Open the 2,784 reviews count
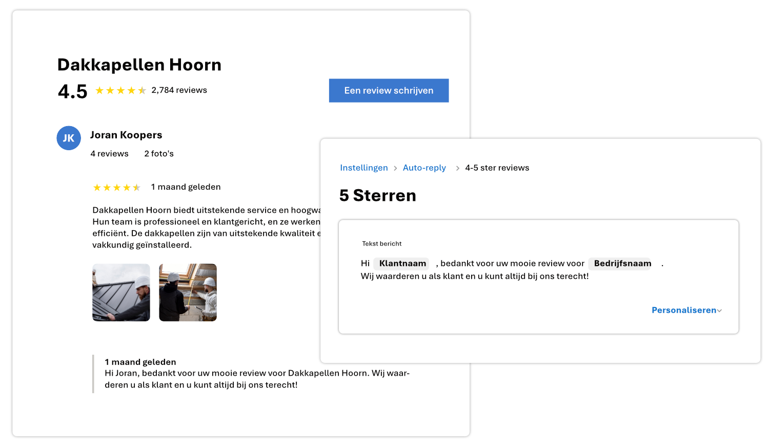The width and height of the screenshot is (769, 448). pos(179,90)
